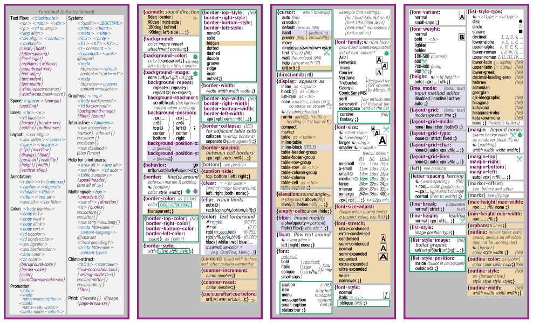Click the {ime-mode: property heading
533x323 pixels.
424,88
